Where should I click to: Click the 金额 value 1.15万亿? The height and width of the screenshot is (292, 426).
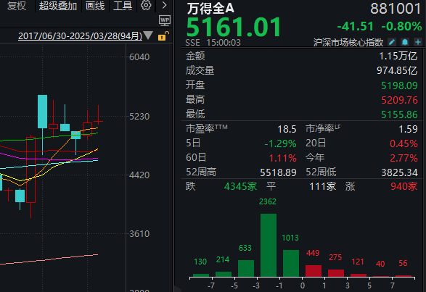point(398,57)
